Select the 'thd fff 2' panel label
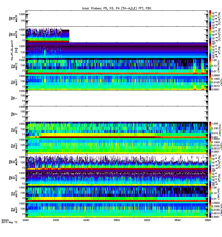The image size is (222, 237). (14, 114)
